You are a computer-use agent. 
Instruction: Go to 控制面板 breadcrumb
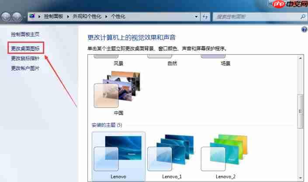53,16
